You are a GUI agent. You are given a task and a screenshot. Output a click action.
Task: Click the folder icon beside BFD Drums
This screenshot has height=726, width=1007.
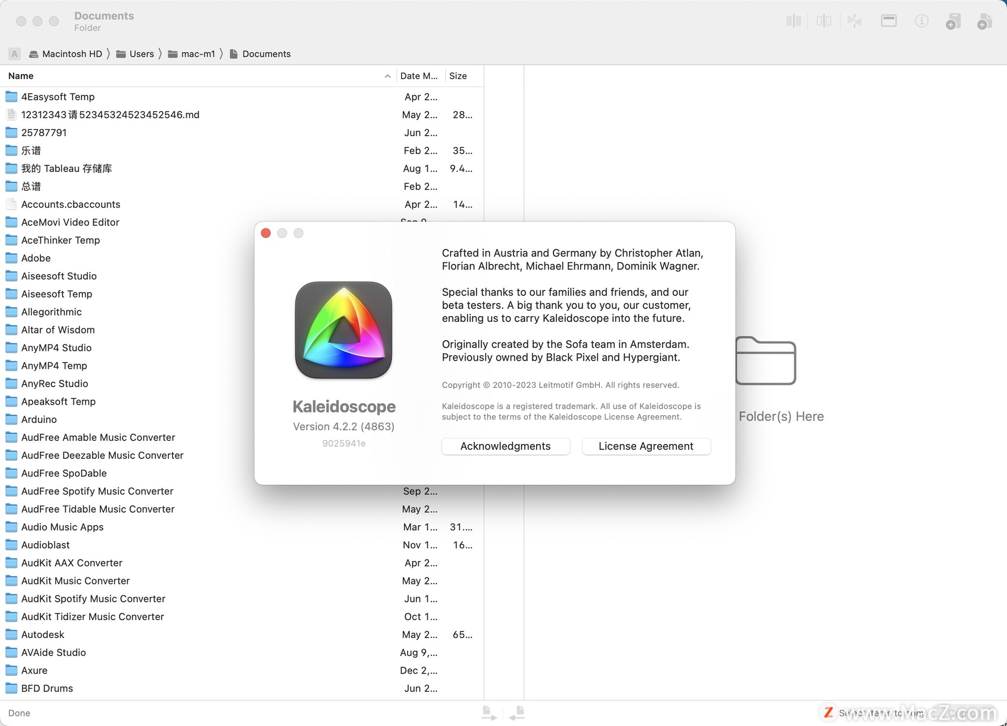[12, 688]
